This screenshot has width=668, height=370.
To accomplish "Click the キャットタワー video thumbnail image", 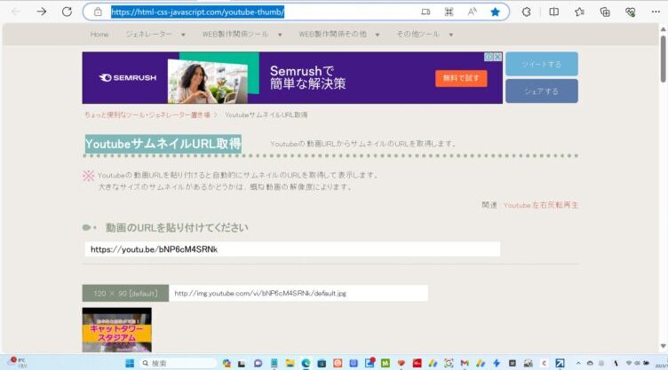I will 116,329.
